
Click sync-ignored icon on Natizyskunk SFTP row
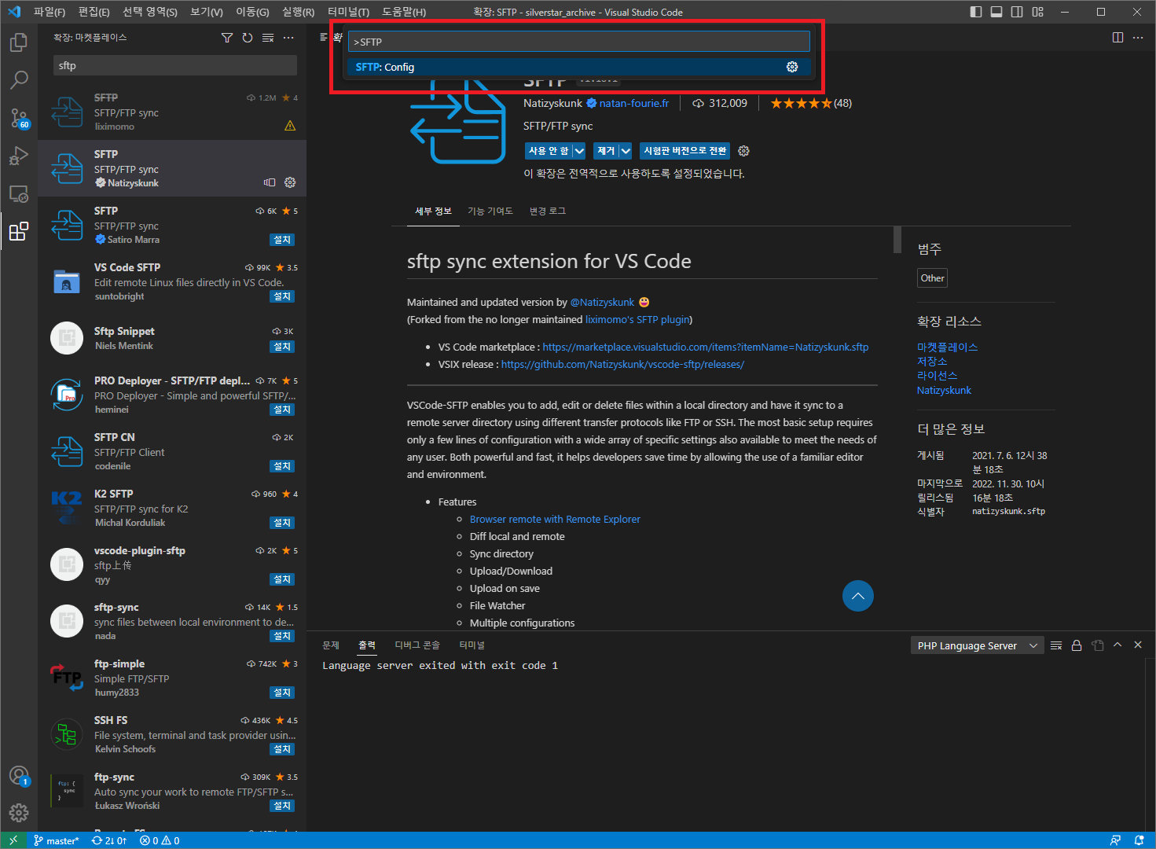(270, 182)
